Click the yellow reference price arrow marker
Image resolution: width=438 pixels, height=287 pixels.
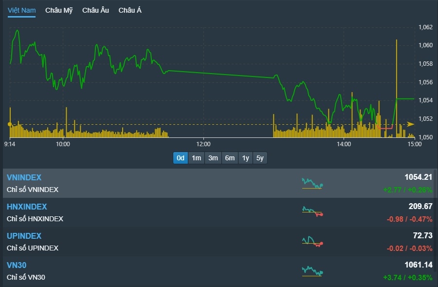[411, 124]
